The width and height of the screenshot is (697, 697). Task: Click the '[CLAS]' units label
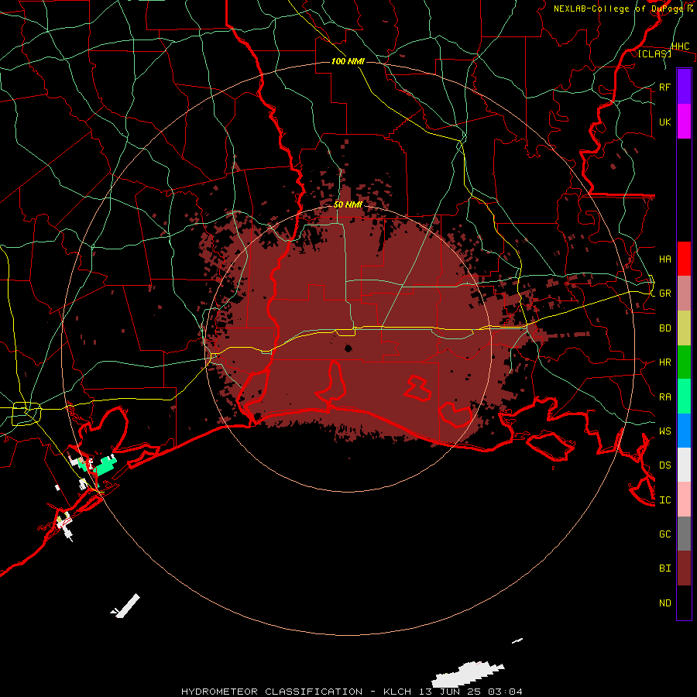point(654,53)
